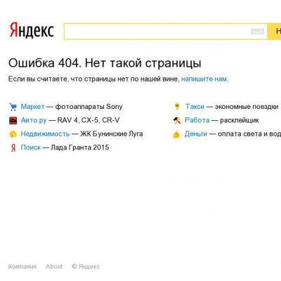
Task: Click the yellow search button
Action: click(x=274, y=32)
